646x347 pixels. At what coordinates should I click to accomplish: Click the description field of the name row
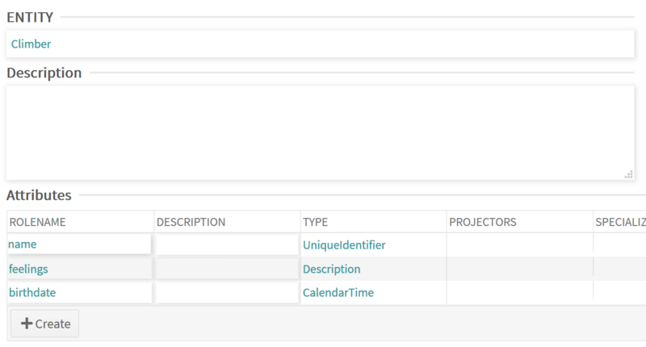226,245
